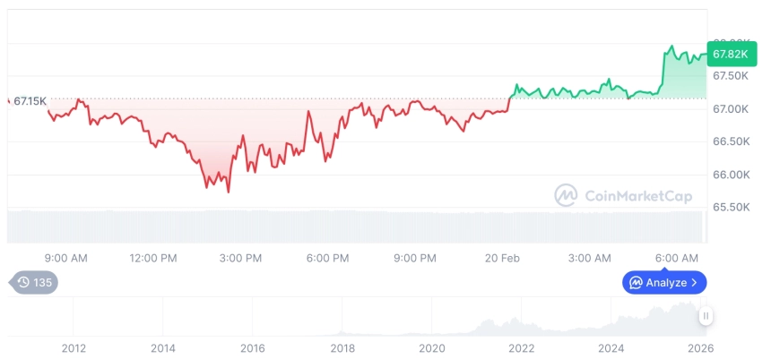
Task: Click the logo icon inside Analyze button
Action: [x=636, y=283]
